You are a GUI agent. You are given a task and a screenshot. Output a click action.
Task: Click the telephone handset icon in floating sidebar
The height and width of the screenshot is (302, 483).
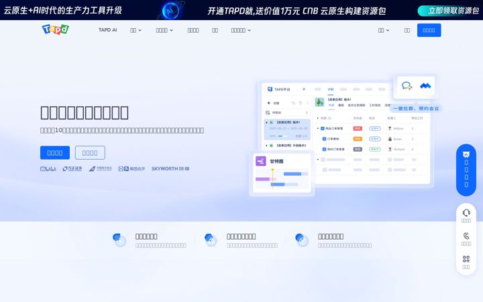point(466,236)
